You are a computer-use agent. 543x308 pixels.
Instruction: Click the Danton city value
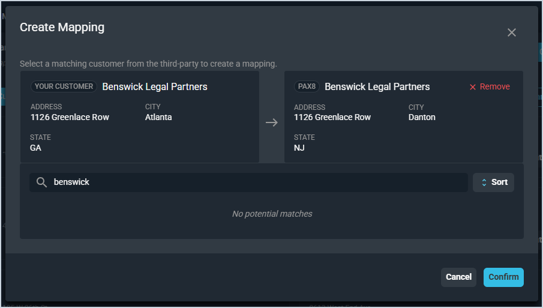(422, 117)
